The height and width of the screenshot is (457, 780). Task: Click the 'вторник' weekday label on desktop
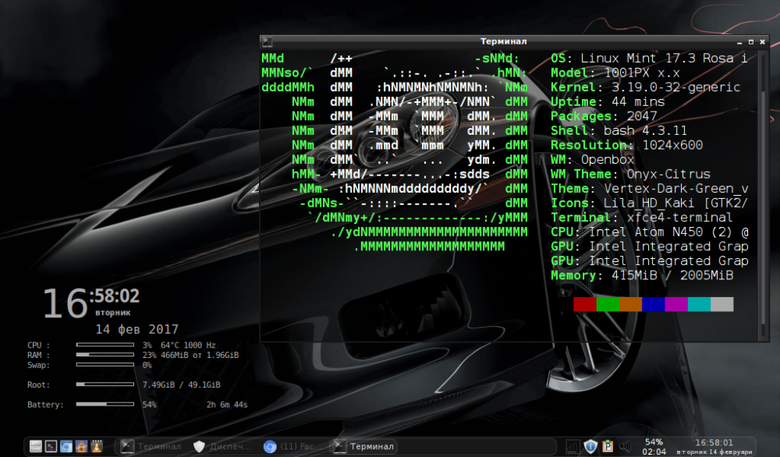113,313
